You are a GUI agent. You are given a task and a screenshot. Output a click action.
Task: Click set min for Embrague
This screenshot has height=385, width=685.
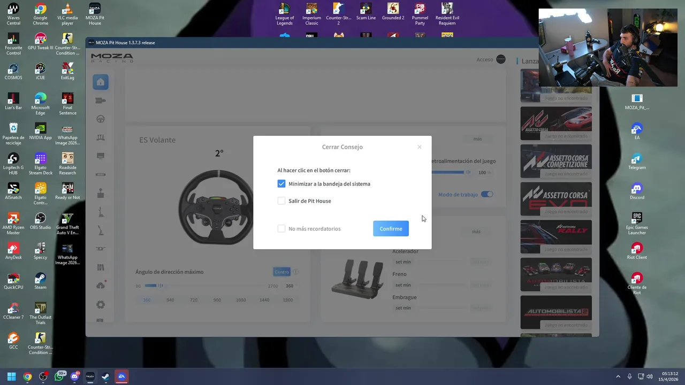coord(403,308)
